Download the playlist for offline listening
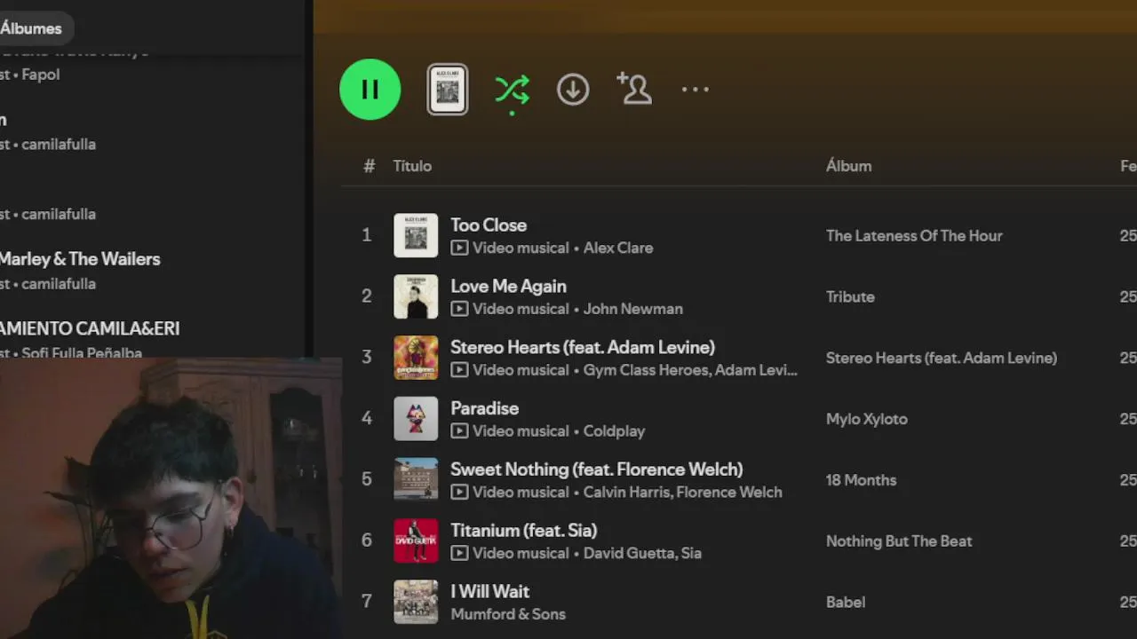The height and width of the screenshot is (639, 1137). click(573, 90)
